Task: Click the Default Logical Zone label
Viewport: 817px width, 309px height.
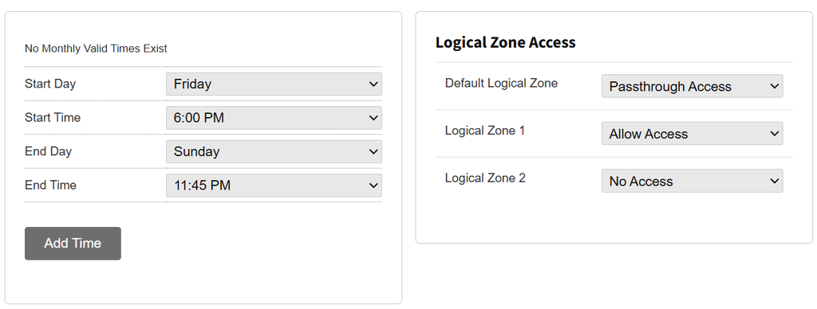Action: tap(501, 84)
